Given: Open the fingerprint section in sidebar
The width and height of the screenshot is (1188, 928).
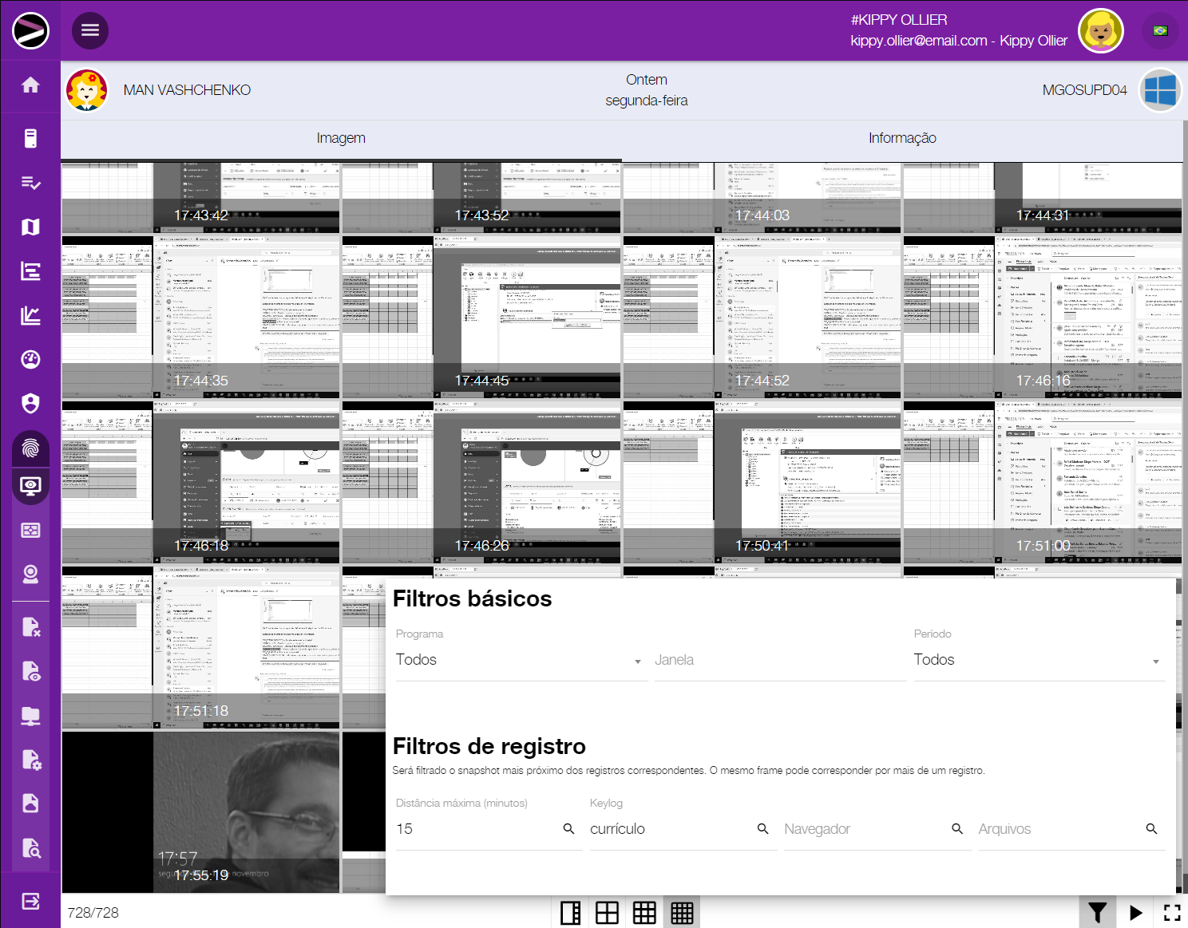Looking at the screenshot, I should coord(30,448).
